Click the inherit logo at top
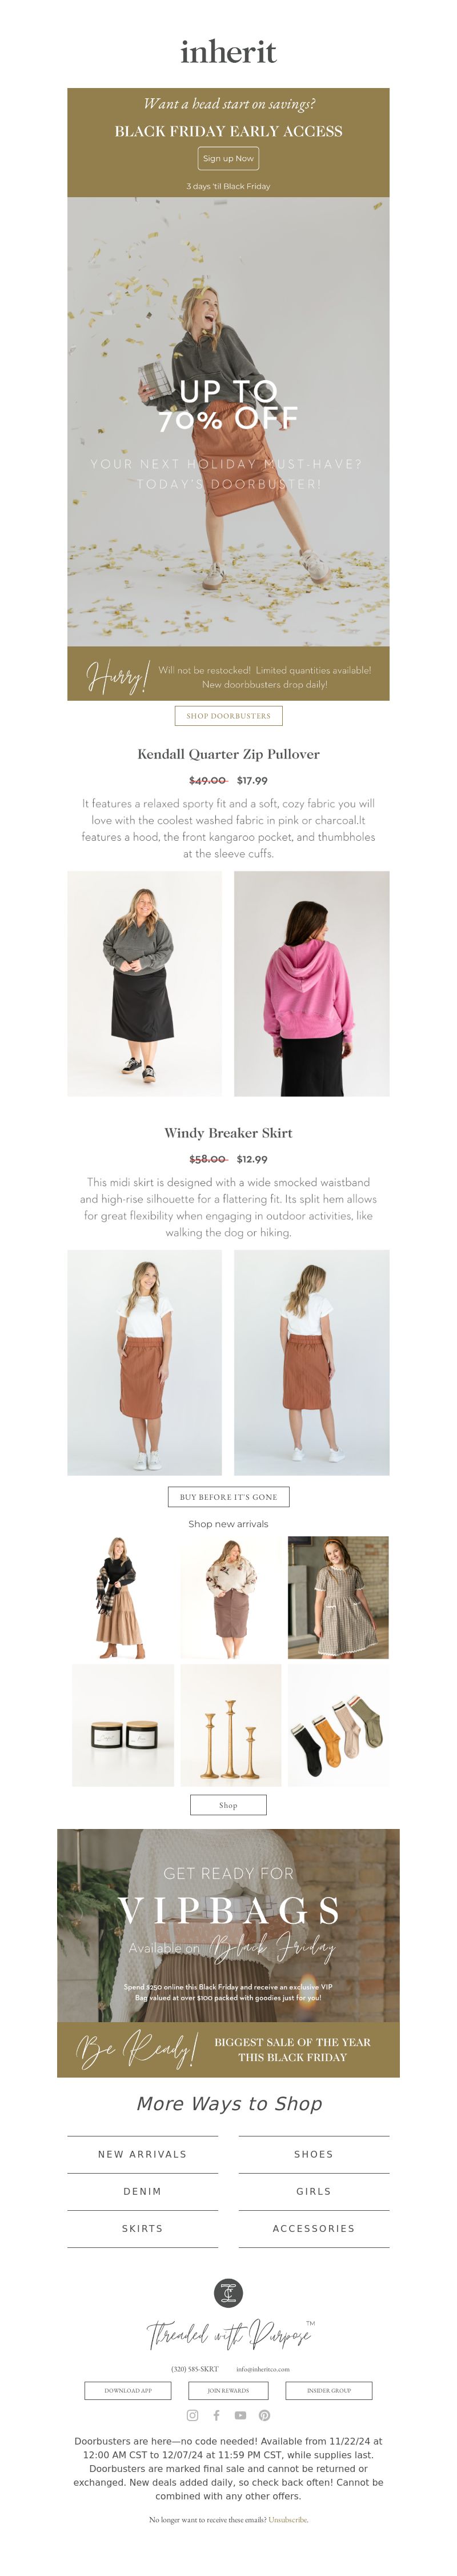Viewport: 457px width, 2576px height. click(228, 52)
